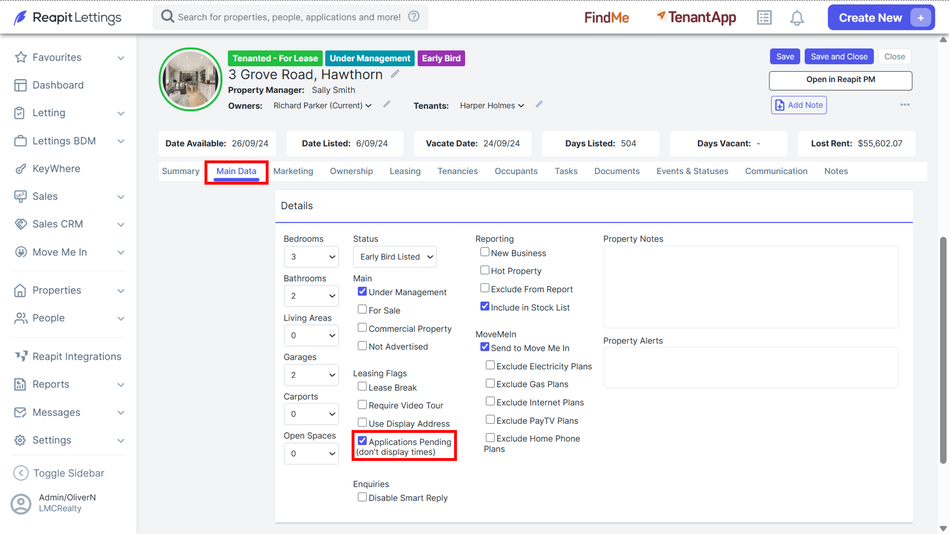Screen dimensions: 949x534
Task: Open the Events & Statuses tab
Action: (692, 171)
